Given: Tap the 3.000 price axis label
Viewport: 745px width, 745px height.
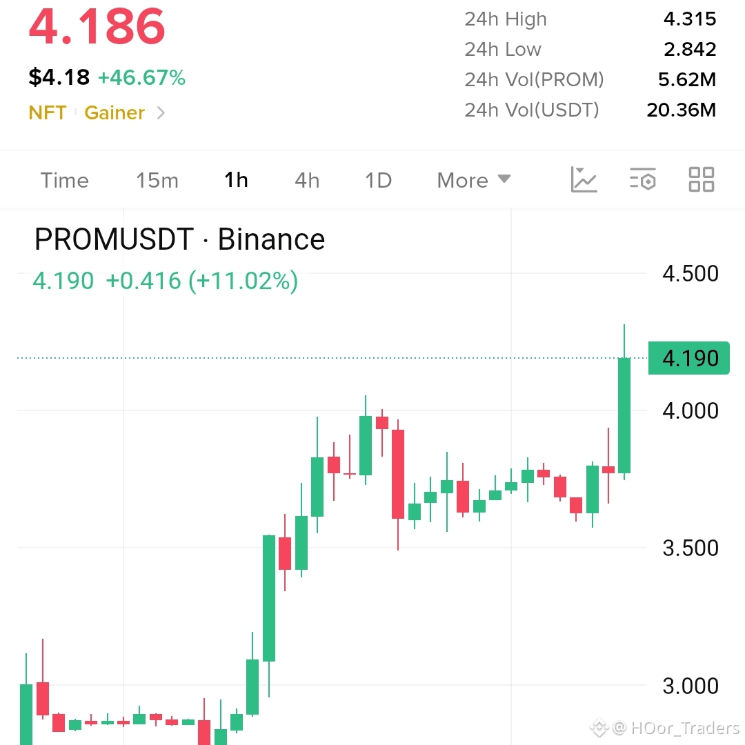Looking at the screenshot, I should click(691, 686).
